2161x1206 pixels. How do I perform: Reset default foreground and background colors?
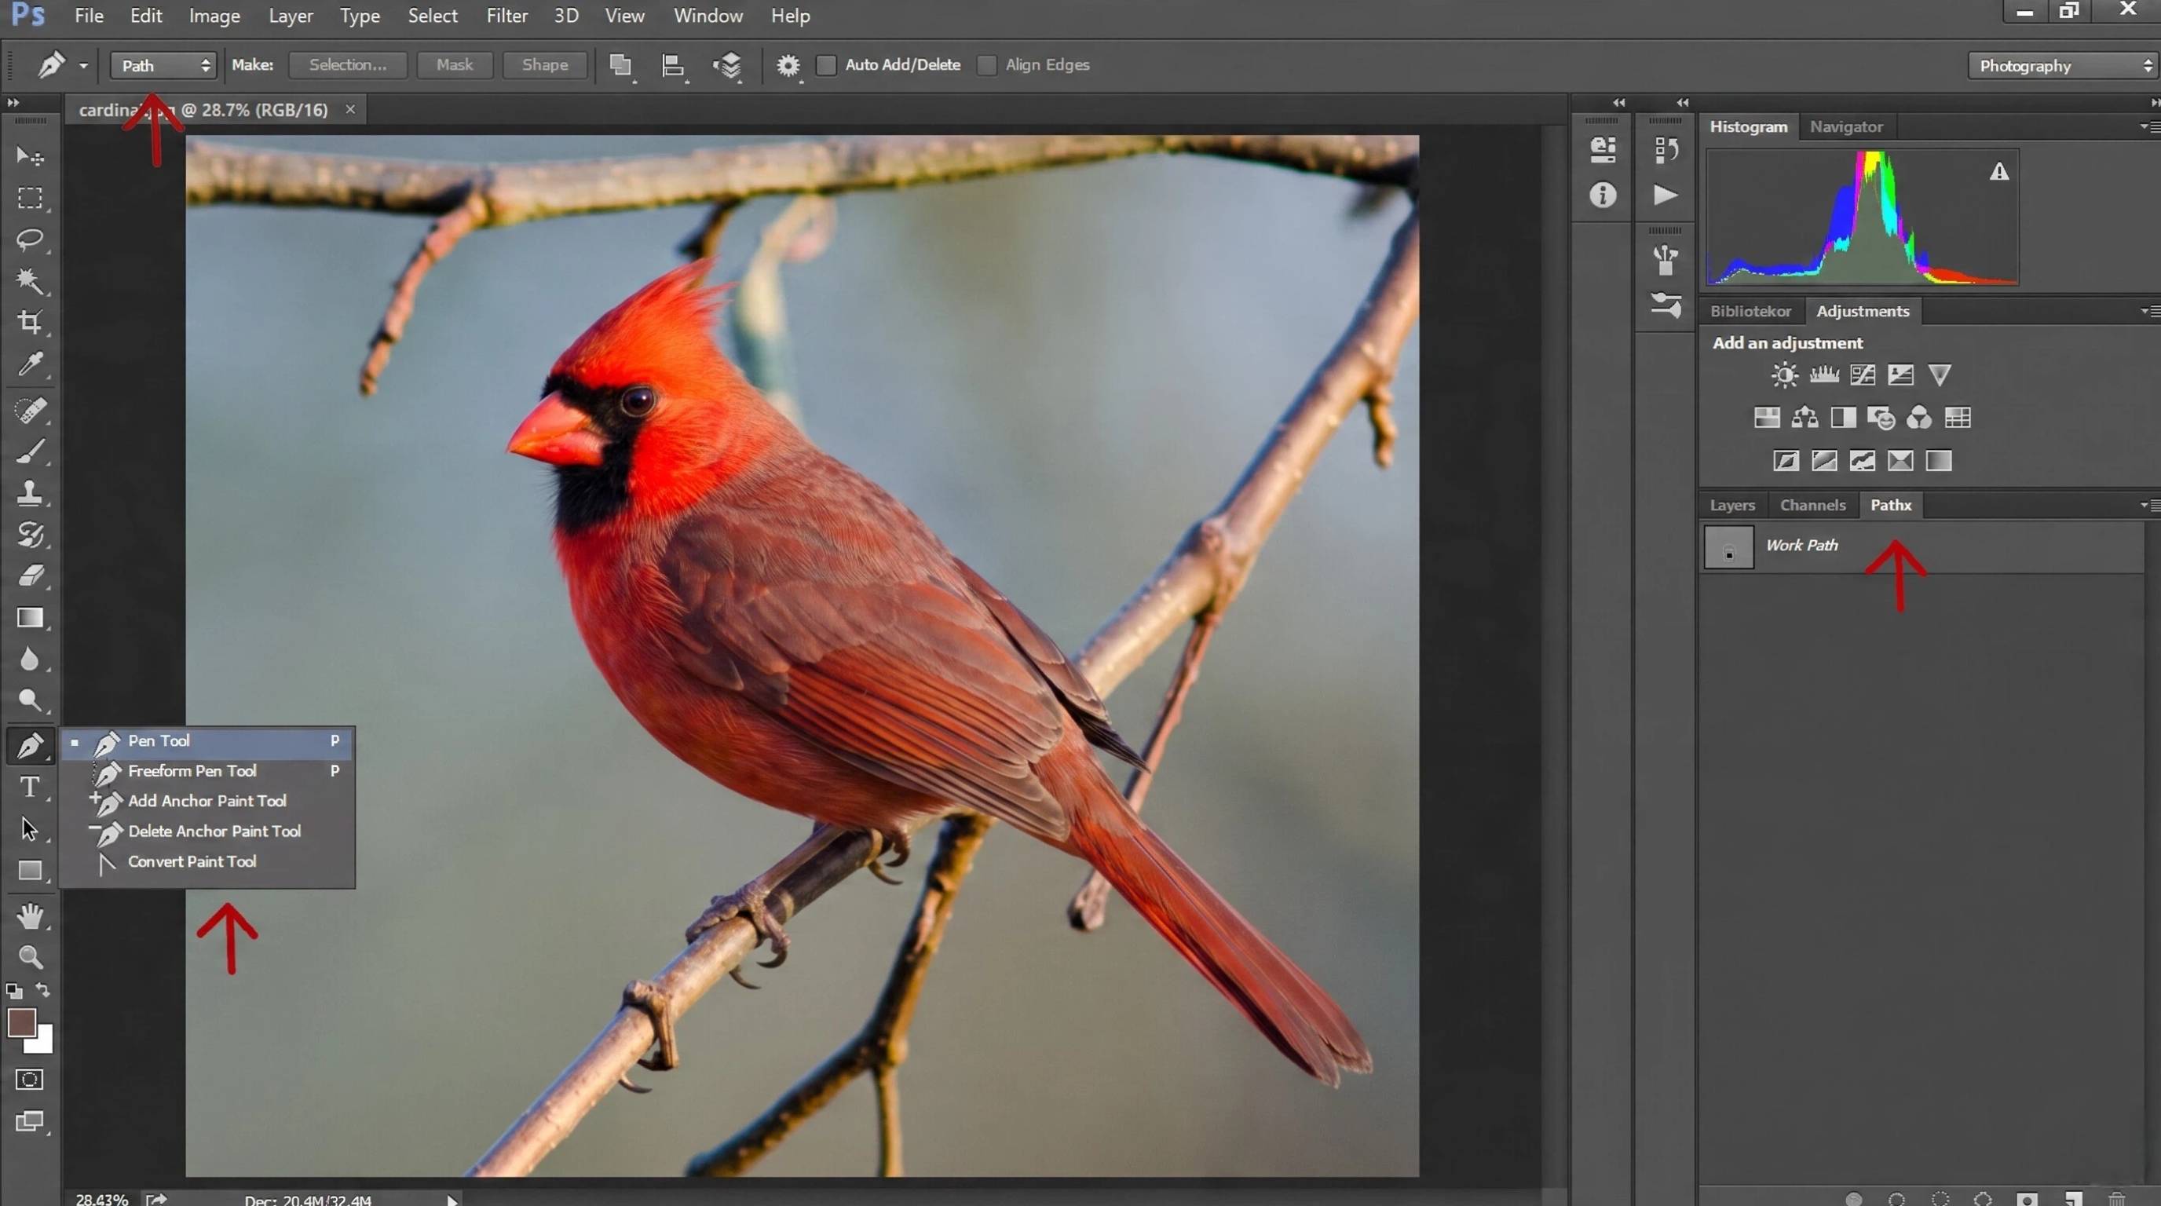[x=14, y=992]
